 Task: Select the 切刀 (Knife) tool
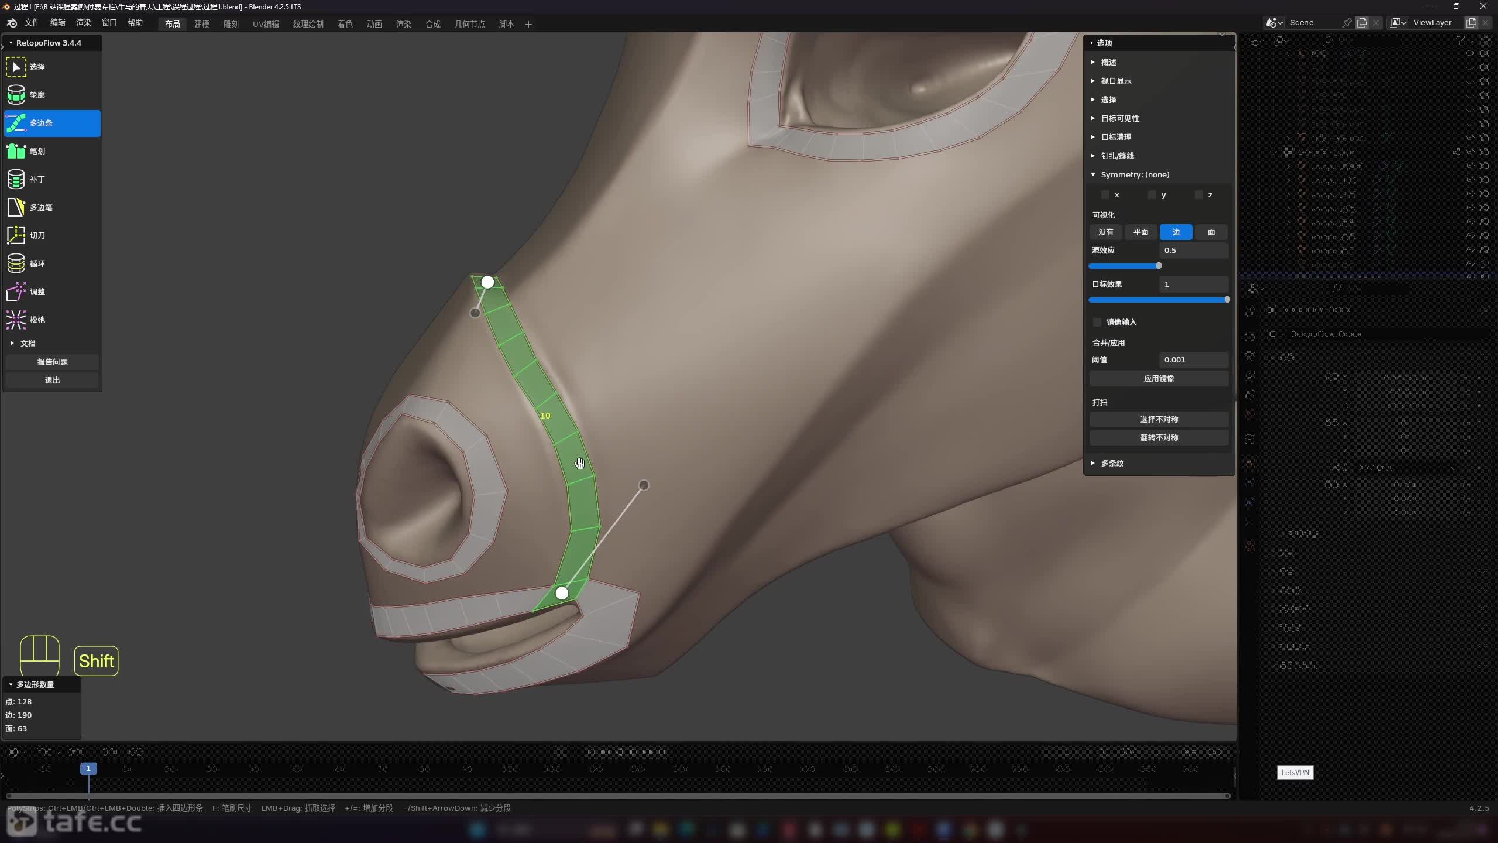click(x=36, y=235)
